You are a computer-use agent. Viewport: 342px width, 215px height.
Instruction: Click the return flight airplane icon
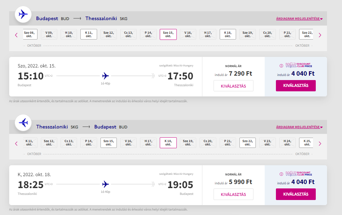pos(23,123)
